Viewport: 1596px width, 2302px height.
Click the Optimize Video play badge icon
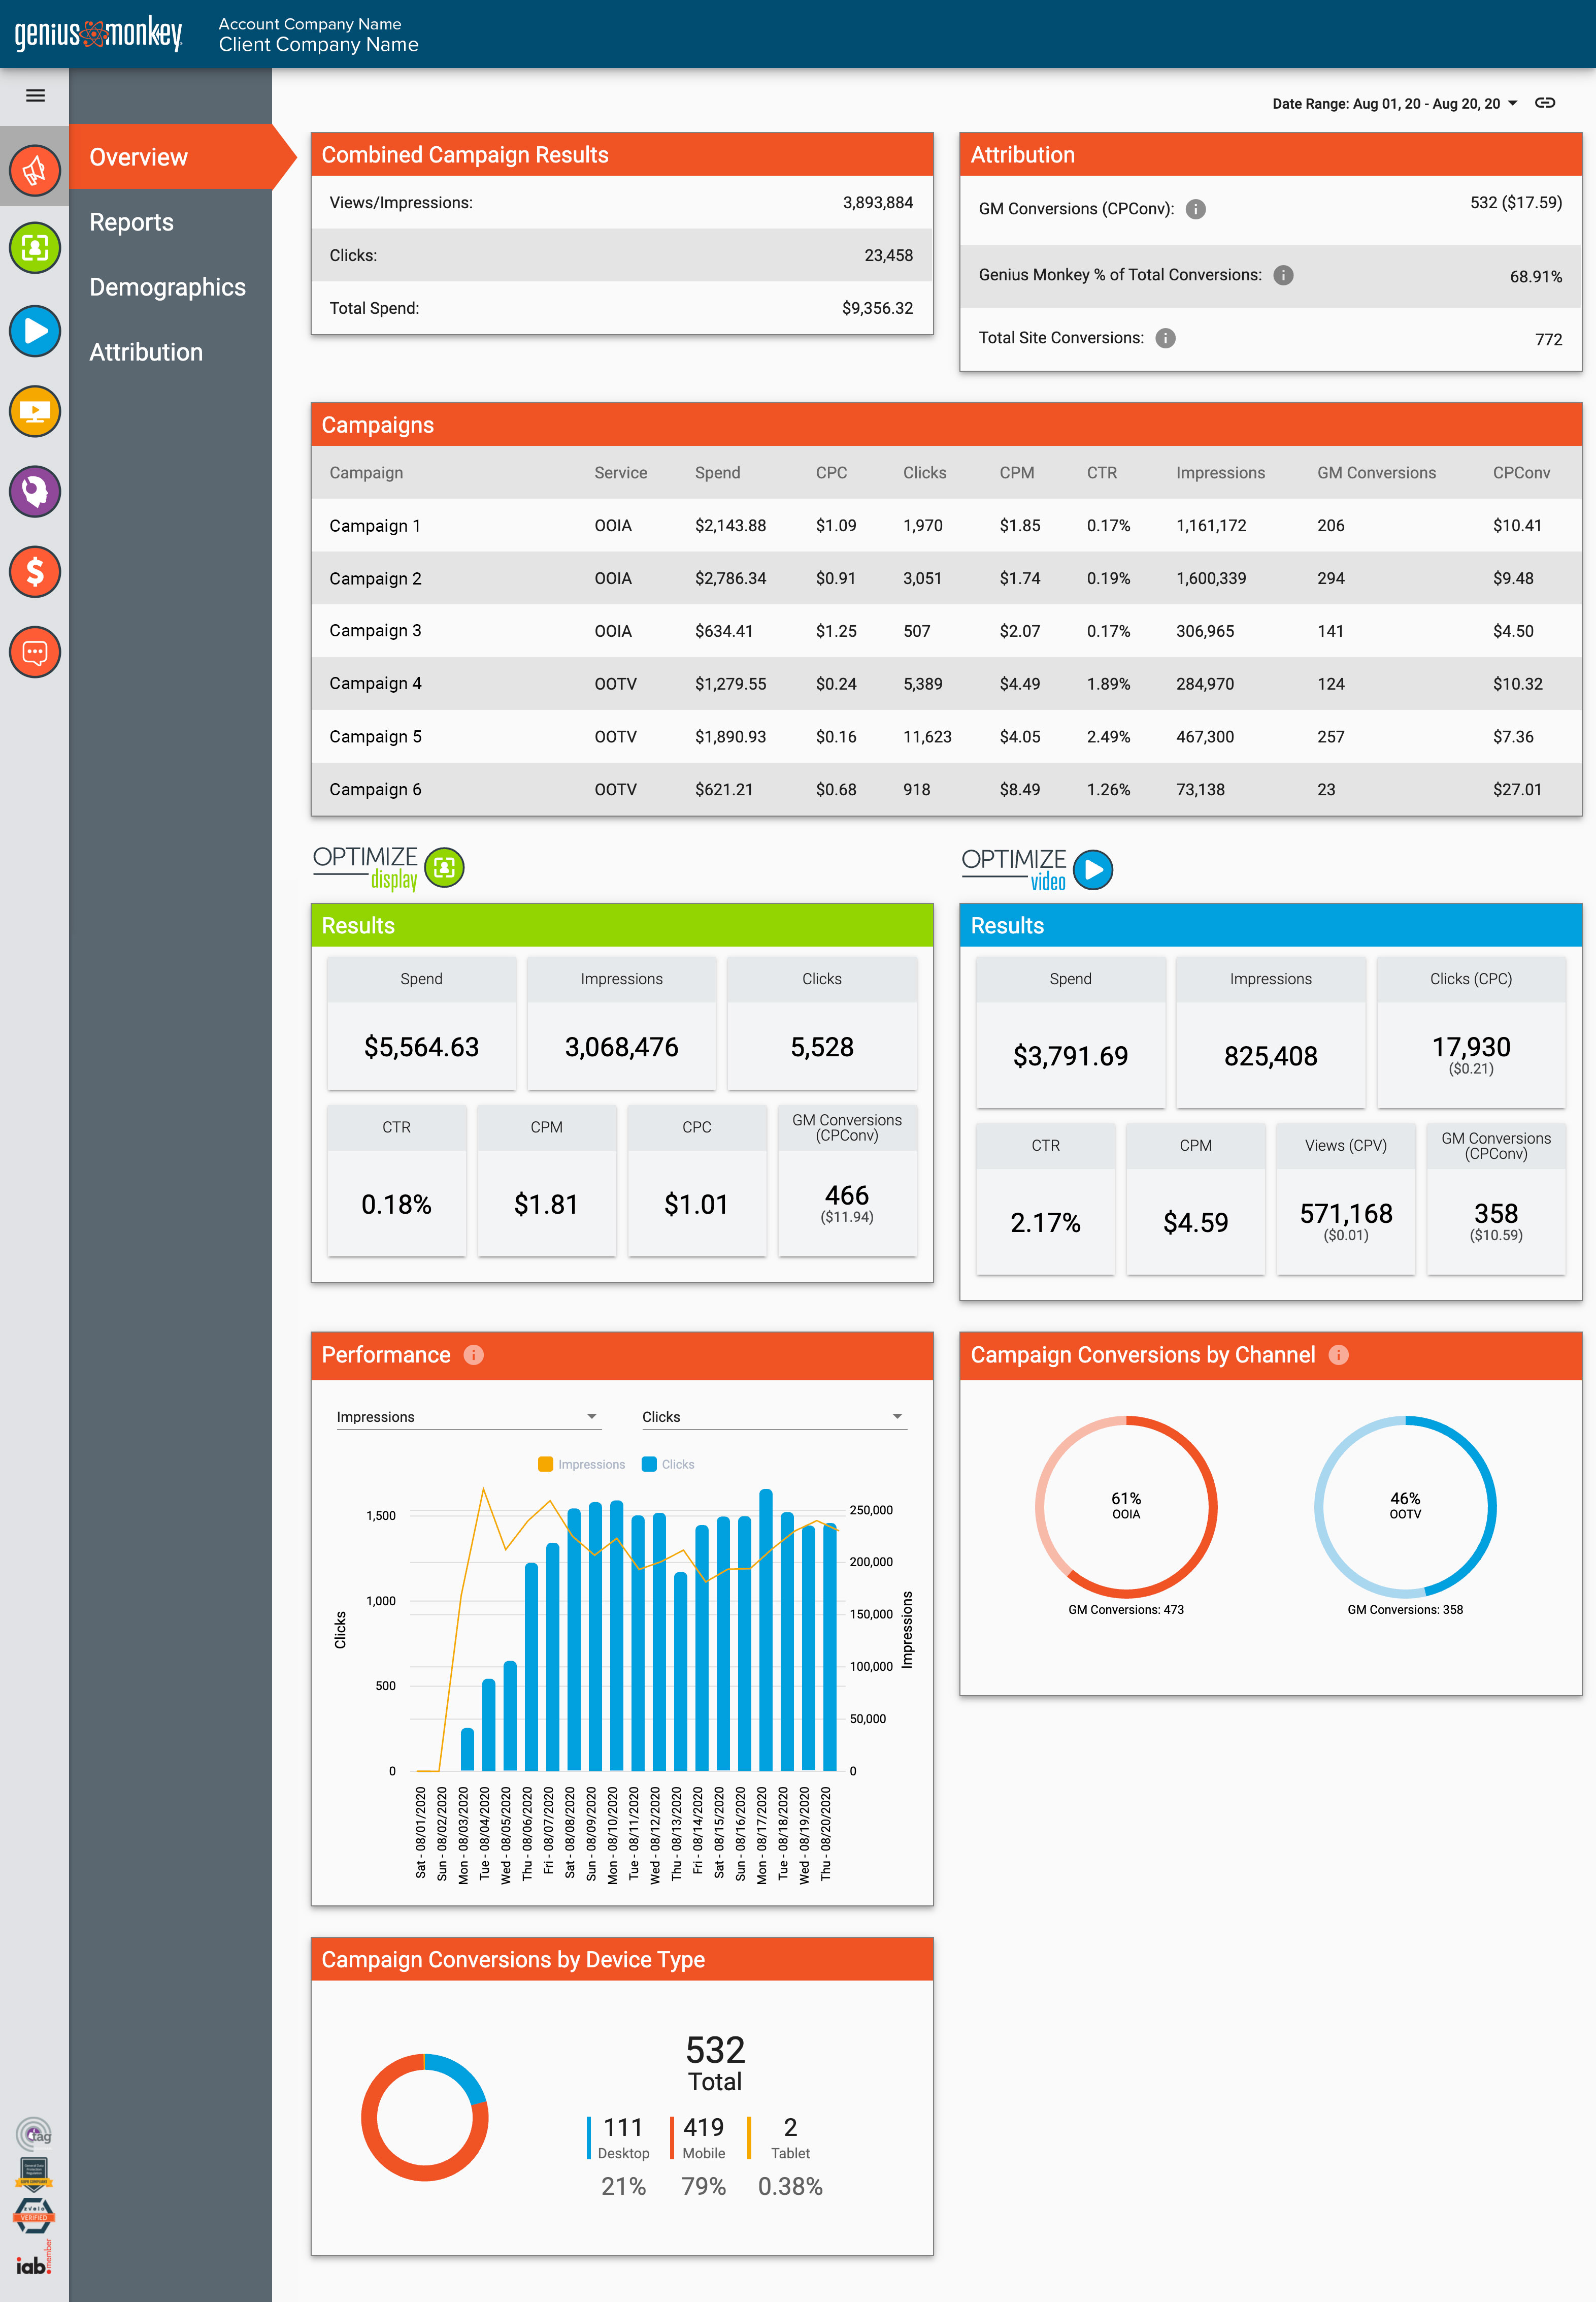click(x=1093, y=869)
